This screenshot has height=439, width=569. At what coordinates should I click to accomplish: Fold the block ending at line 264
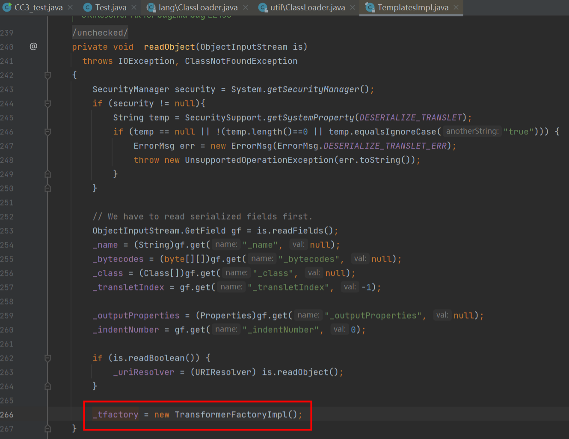(47, 386)
